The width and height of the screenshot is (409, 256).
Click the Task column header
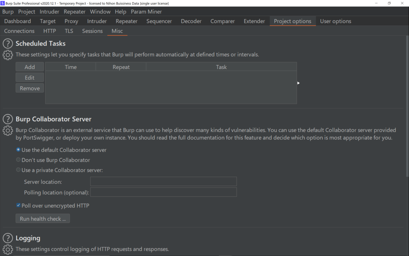coord(221,67)
